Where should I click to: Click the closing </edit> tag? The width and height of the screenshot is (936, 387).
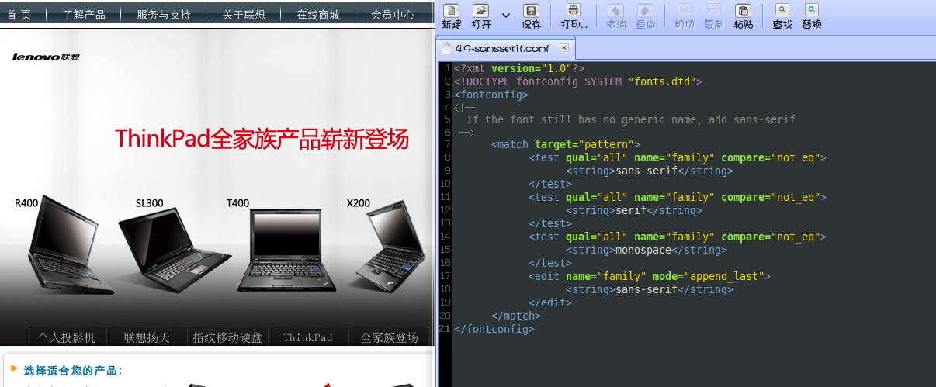click(550, 302)
